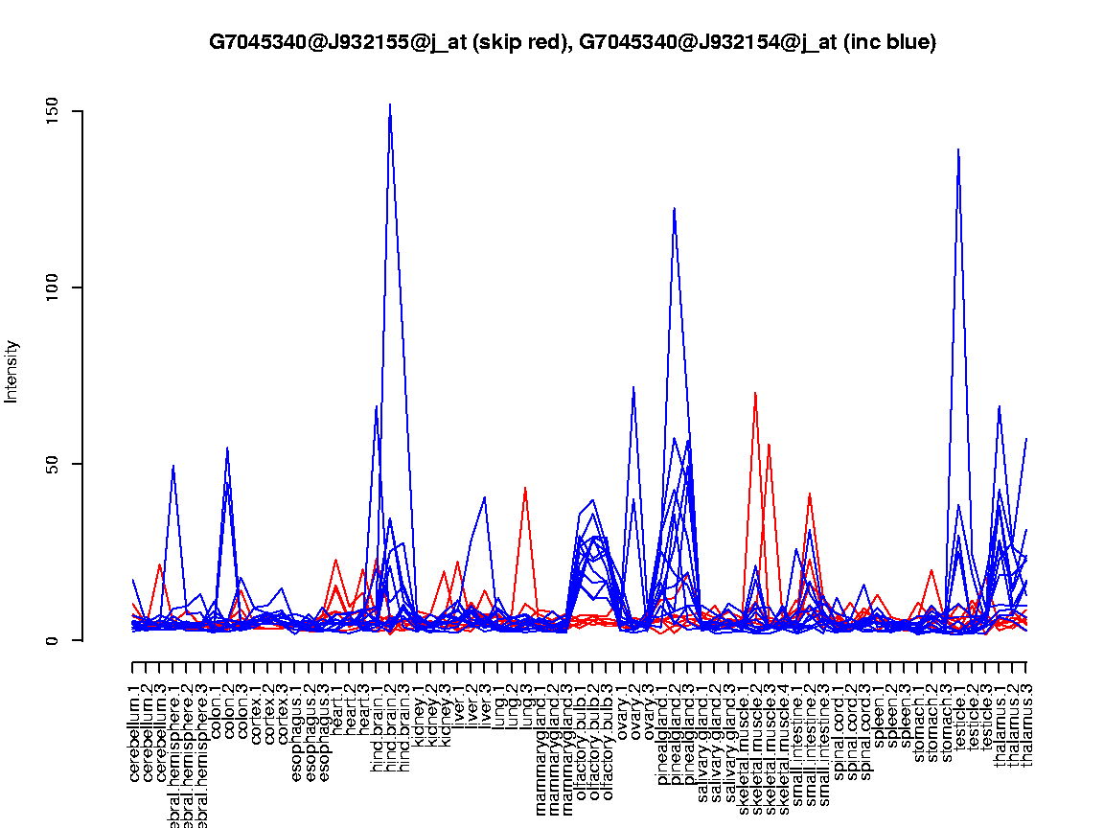Click the blue peak top at pinealgland.2
Viewport: 1104px width, 828px height.
[675, 208]
